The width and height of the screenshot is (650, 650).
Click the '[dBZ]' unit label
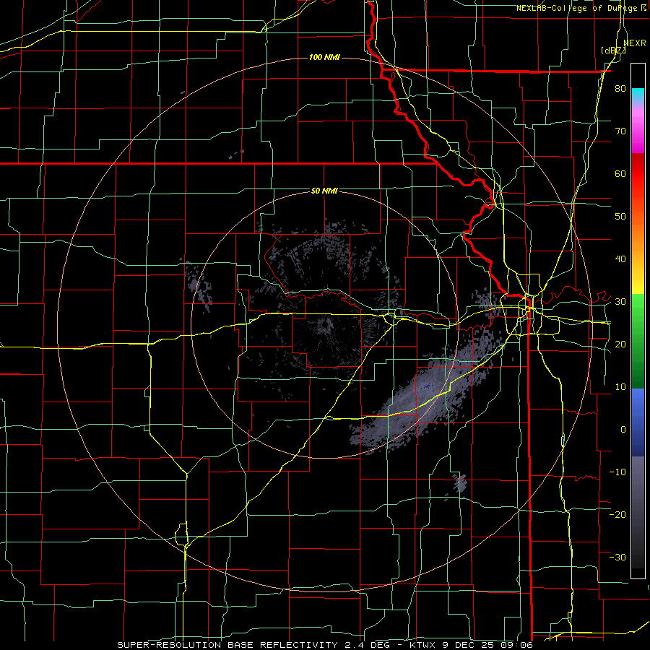pyautogui.click(x=613, y=51)
